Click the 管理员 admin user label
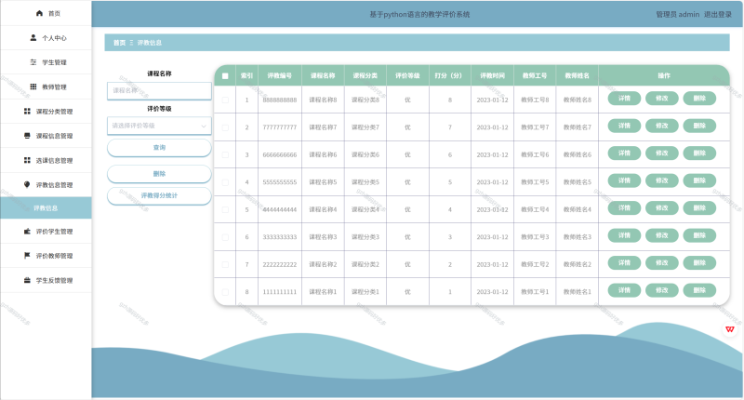Image resolution: width=744 pixels, height=400 pixels. point(678,14)
